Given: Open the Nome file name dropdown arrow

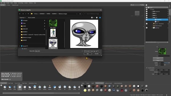Looking at the screenshot, I should coord(82,51).
